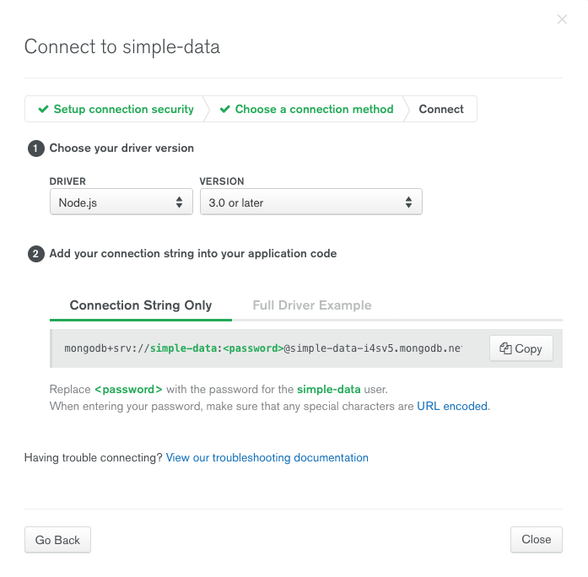Click the Go Back button

57,540
